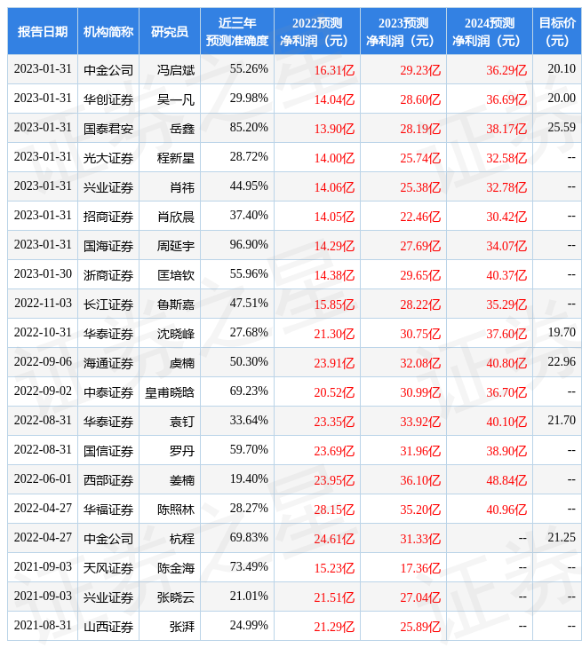
Task: Click the 报告日期 column header
Action: 42,31
